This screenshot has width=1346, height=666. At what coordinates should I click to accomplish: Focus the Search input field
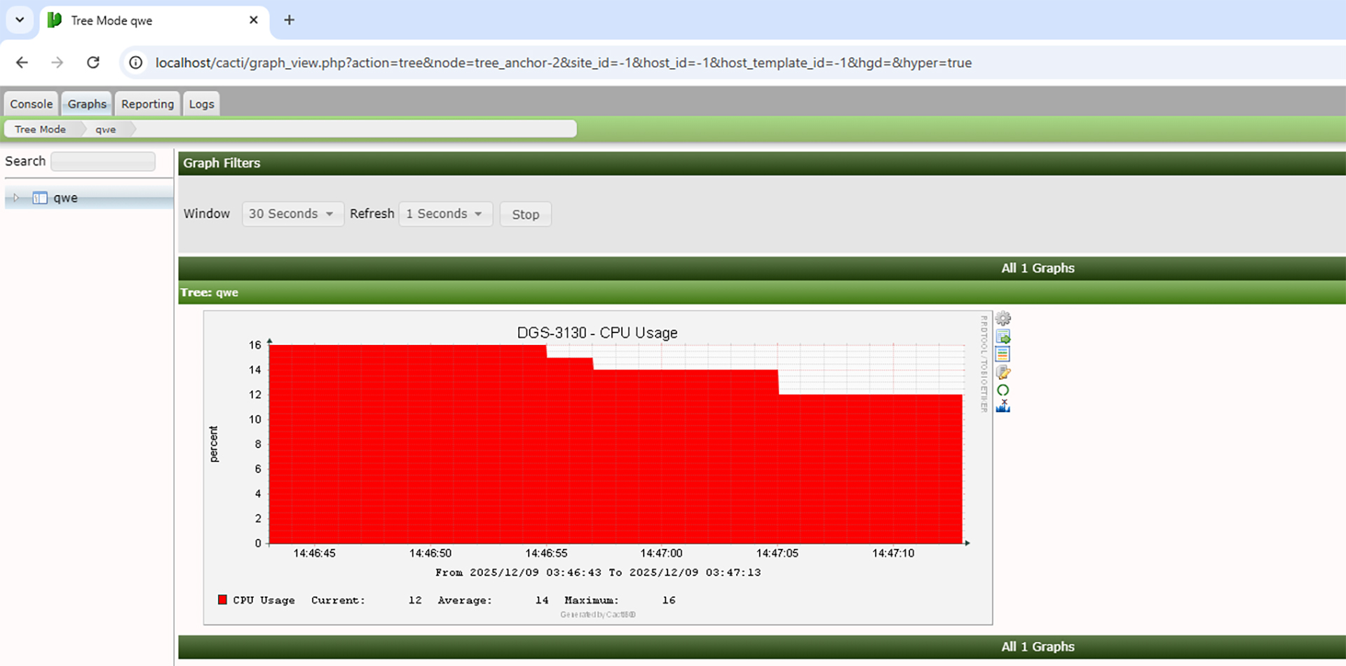click(103, 161)
